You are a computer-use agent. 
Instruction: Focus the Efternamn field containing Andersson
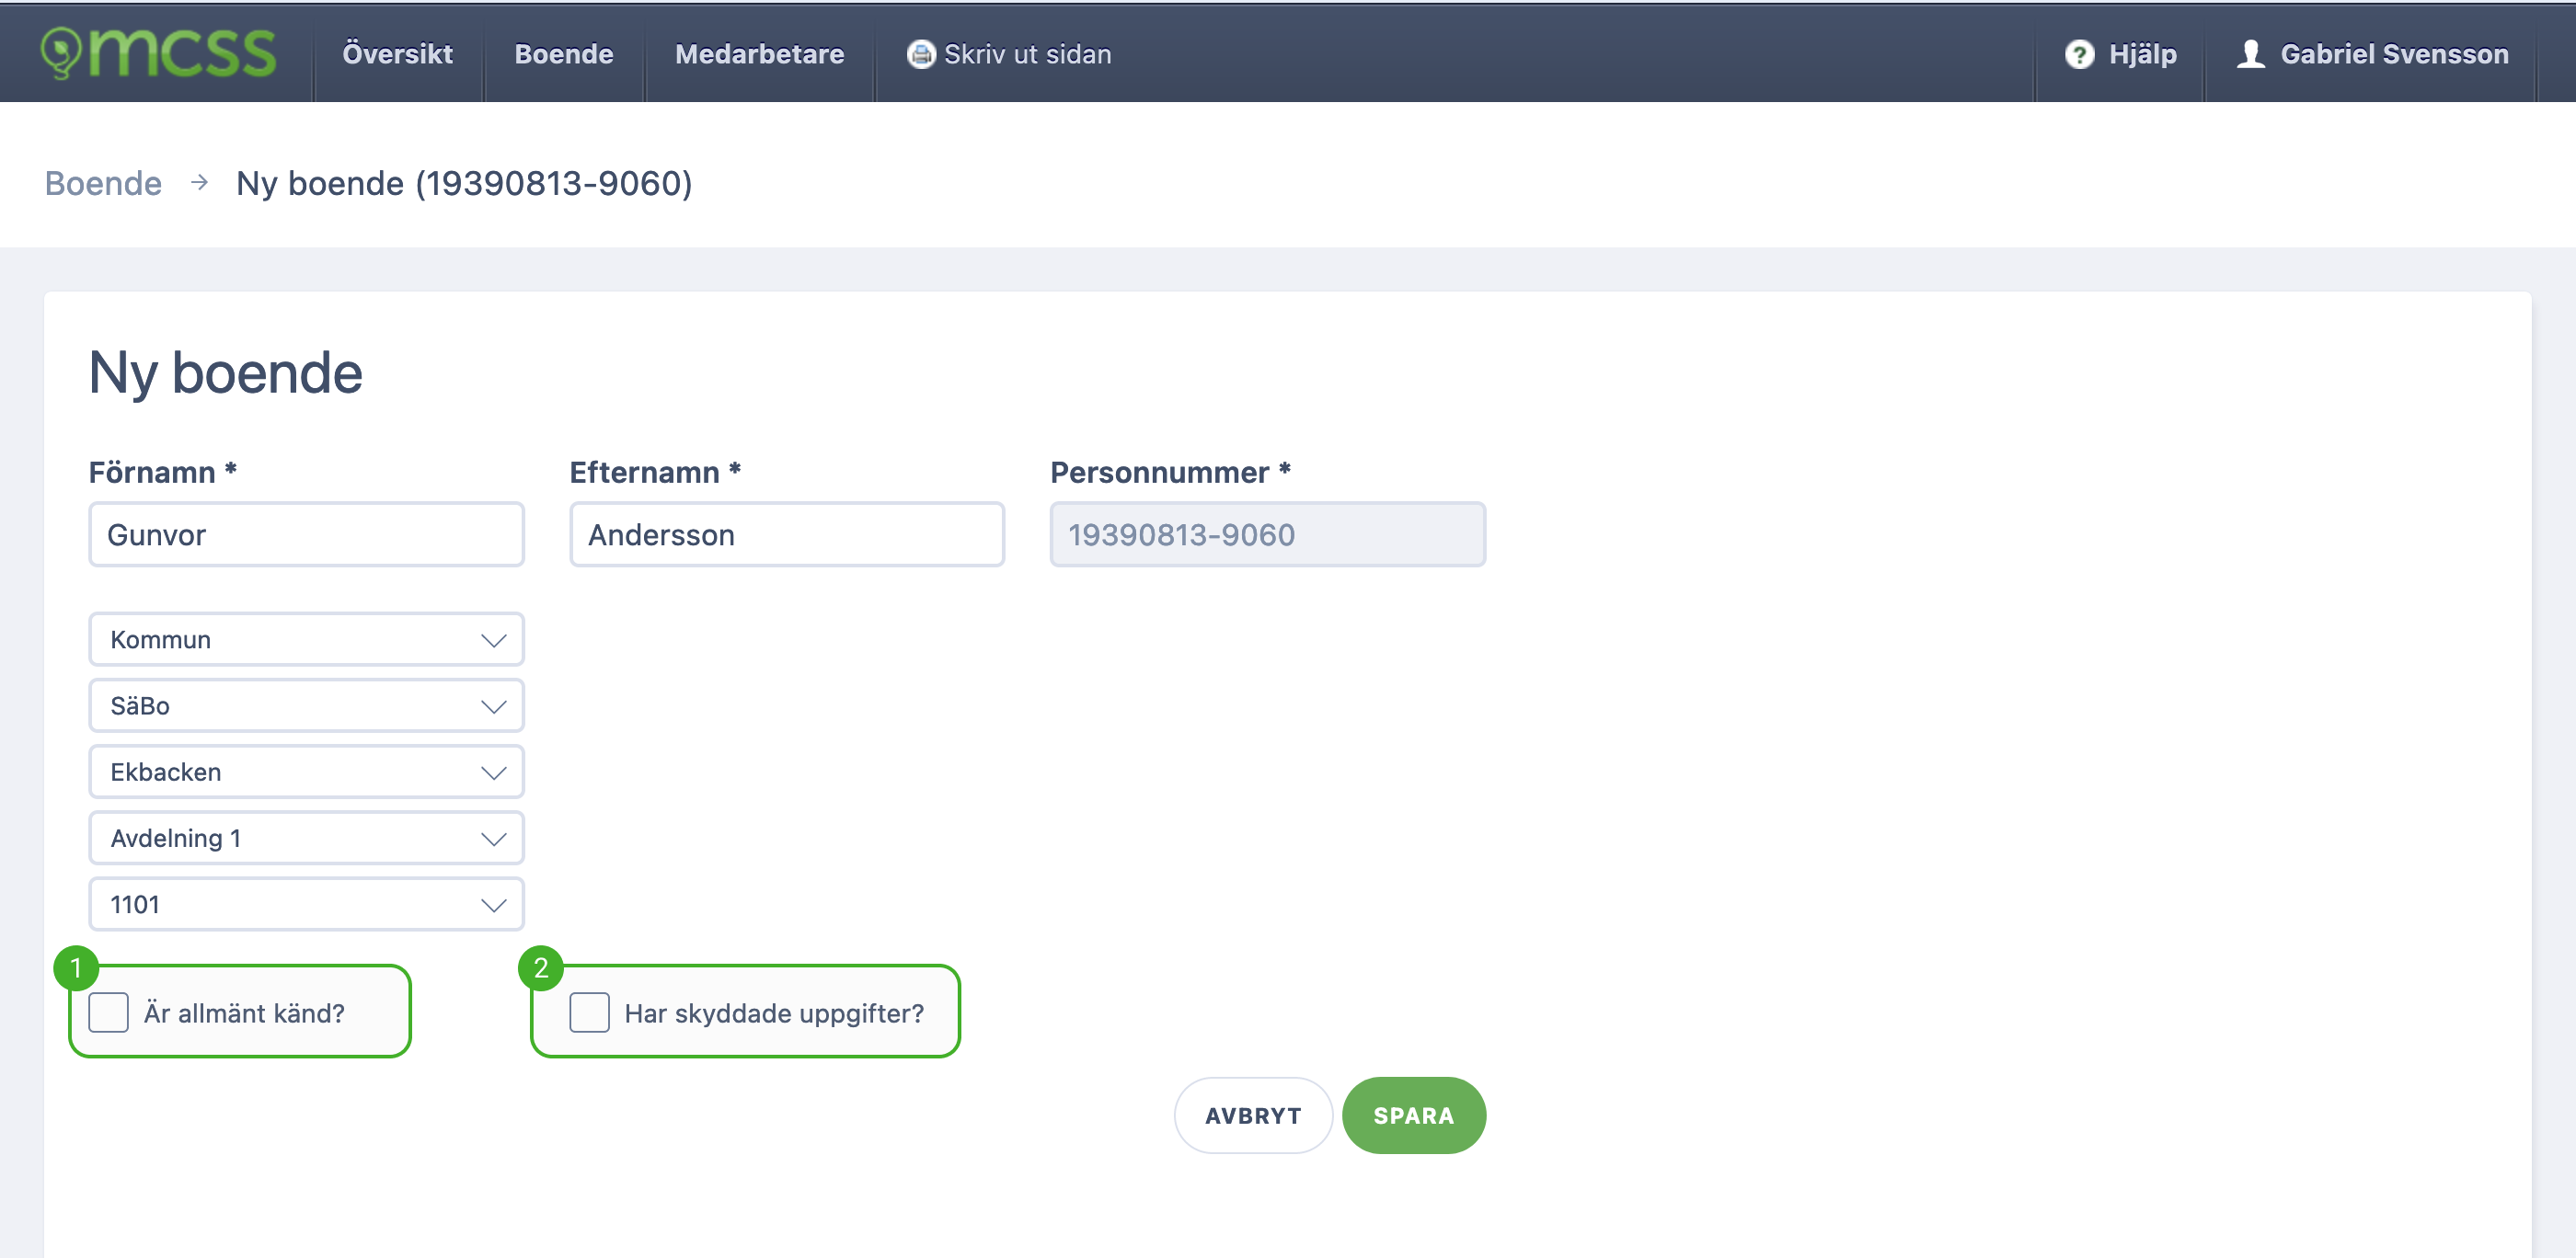pos(787,534)
